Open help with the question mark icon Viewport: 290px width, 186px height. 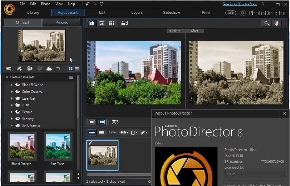(x=263, y=4)
